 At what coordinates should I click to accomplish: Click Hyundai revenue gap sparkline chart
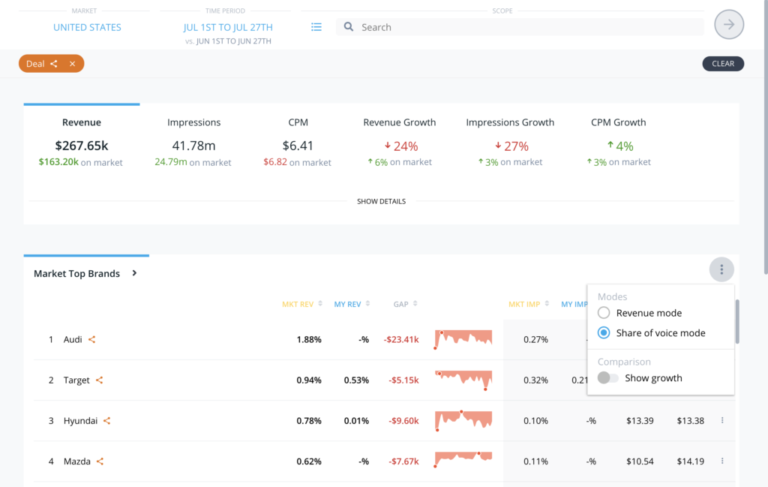pos(463,420)
